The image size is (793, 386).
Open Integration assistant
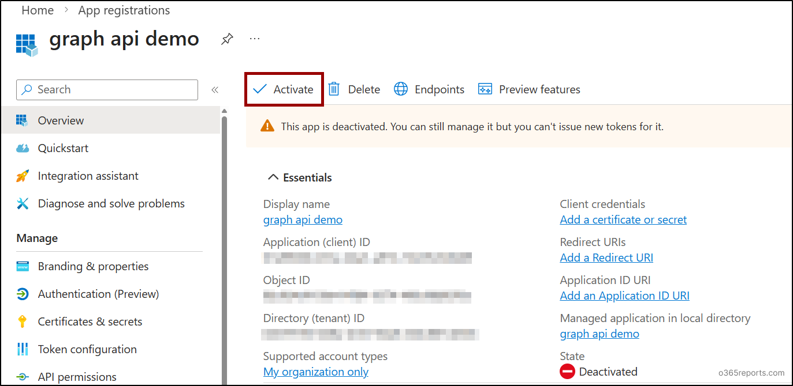88,176
